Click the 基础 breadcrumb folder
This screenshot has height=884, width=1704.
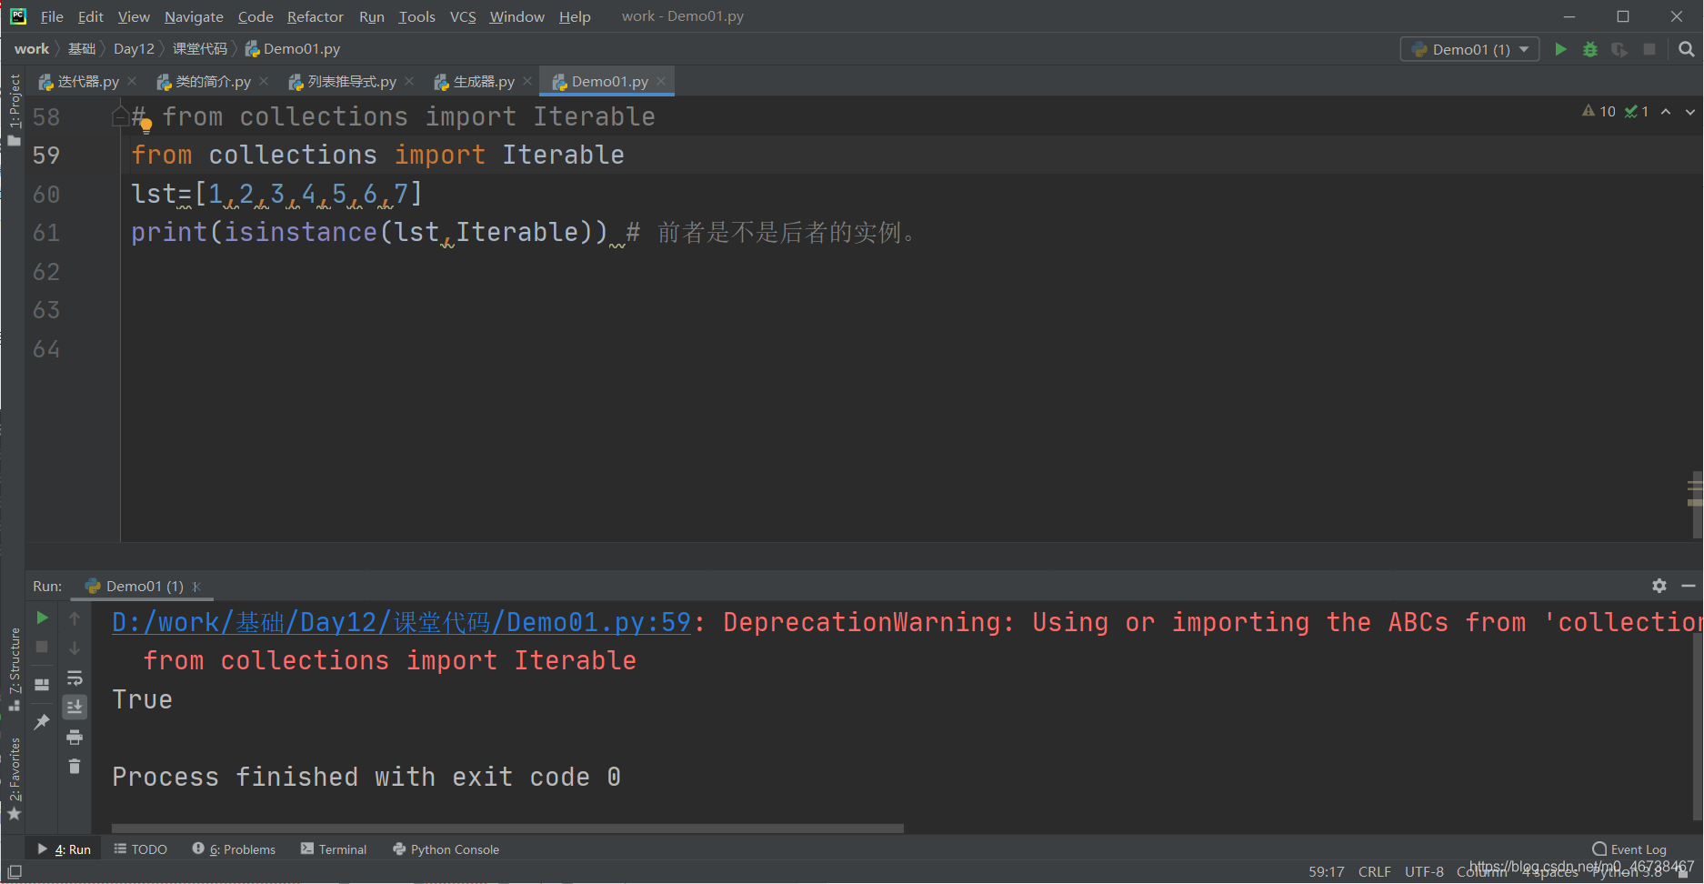pos(82,49)
